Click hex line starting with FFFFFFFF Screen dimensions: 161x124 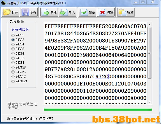95,26
